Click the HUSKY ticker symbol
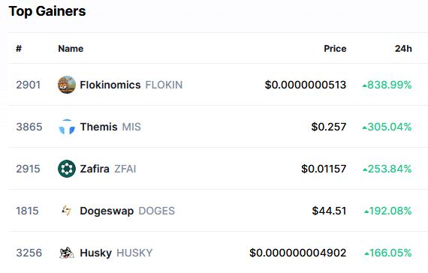 pyautogui.click(x=134, y=253)
